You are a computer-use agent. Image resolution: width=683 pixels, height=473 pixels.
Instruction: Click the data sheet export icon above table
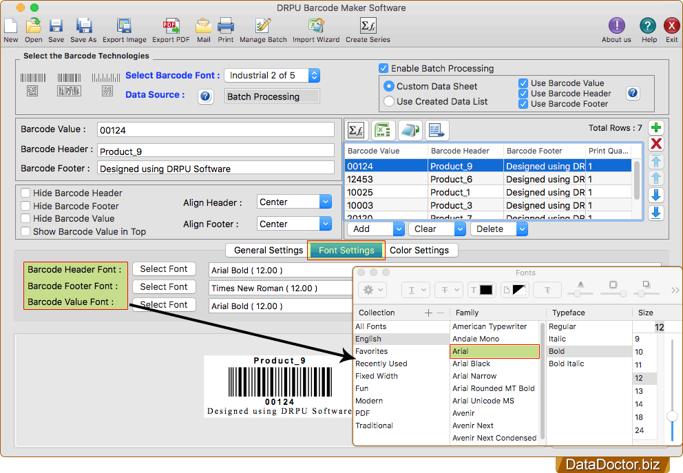(437, 130)
